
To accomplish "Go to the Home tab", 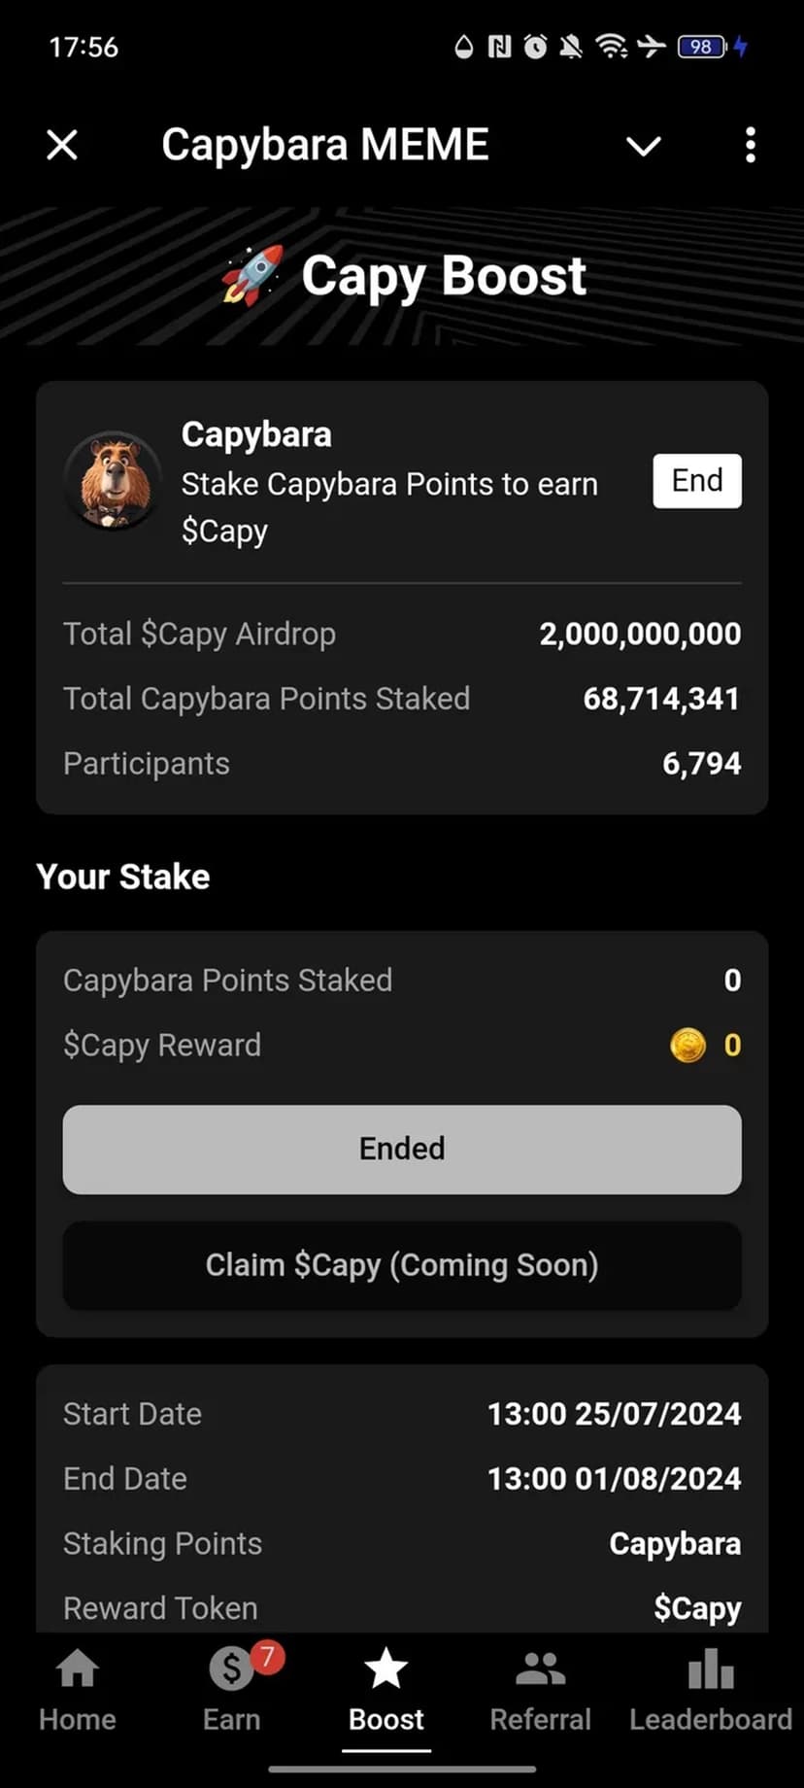I will pyautogui.click(x=78, y=1690).
